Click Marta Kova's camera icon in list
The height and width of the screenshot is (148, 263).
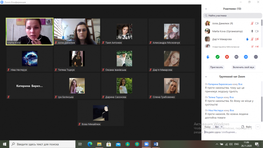(257, 31)
